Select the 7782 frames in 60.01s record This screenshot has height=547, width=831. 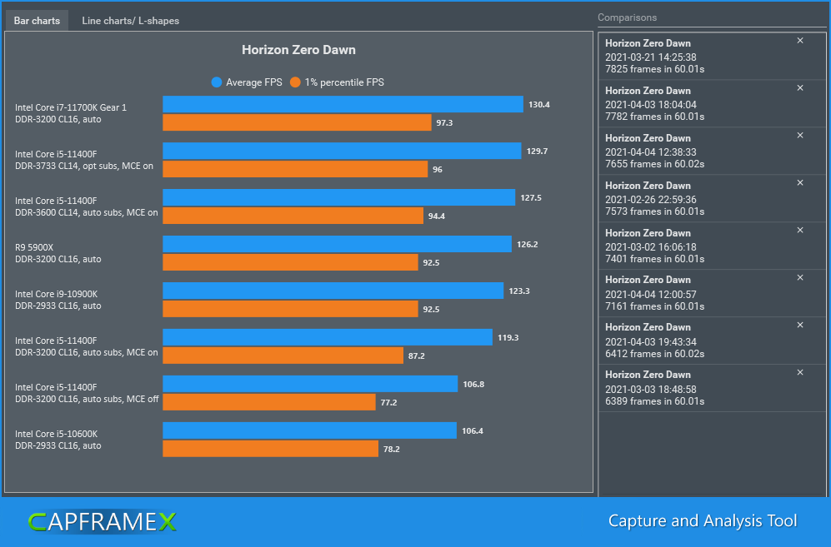(x=712, y=104)
